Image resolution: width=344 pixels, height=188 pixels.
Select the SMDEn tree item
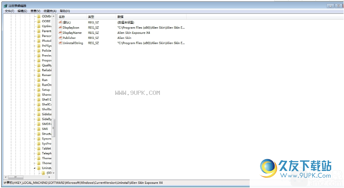46,124
